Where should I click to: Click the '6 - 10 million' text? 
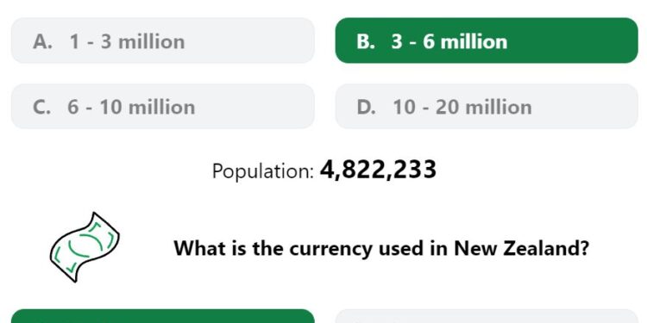[x=131, y=107]
